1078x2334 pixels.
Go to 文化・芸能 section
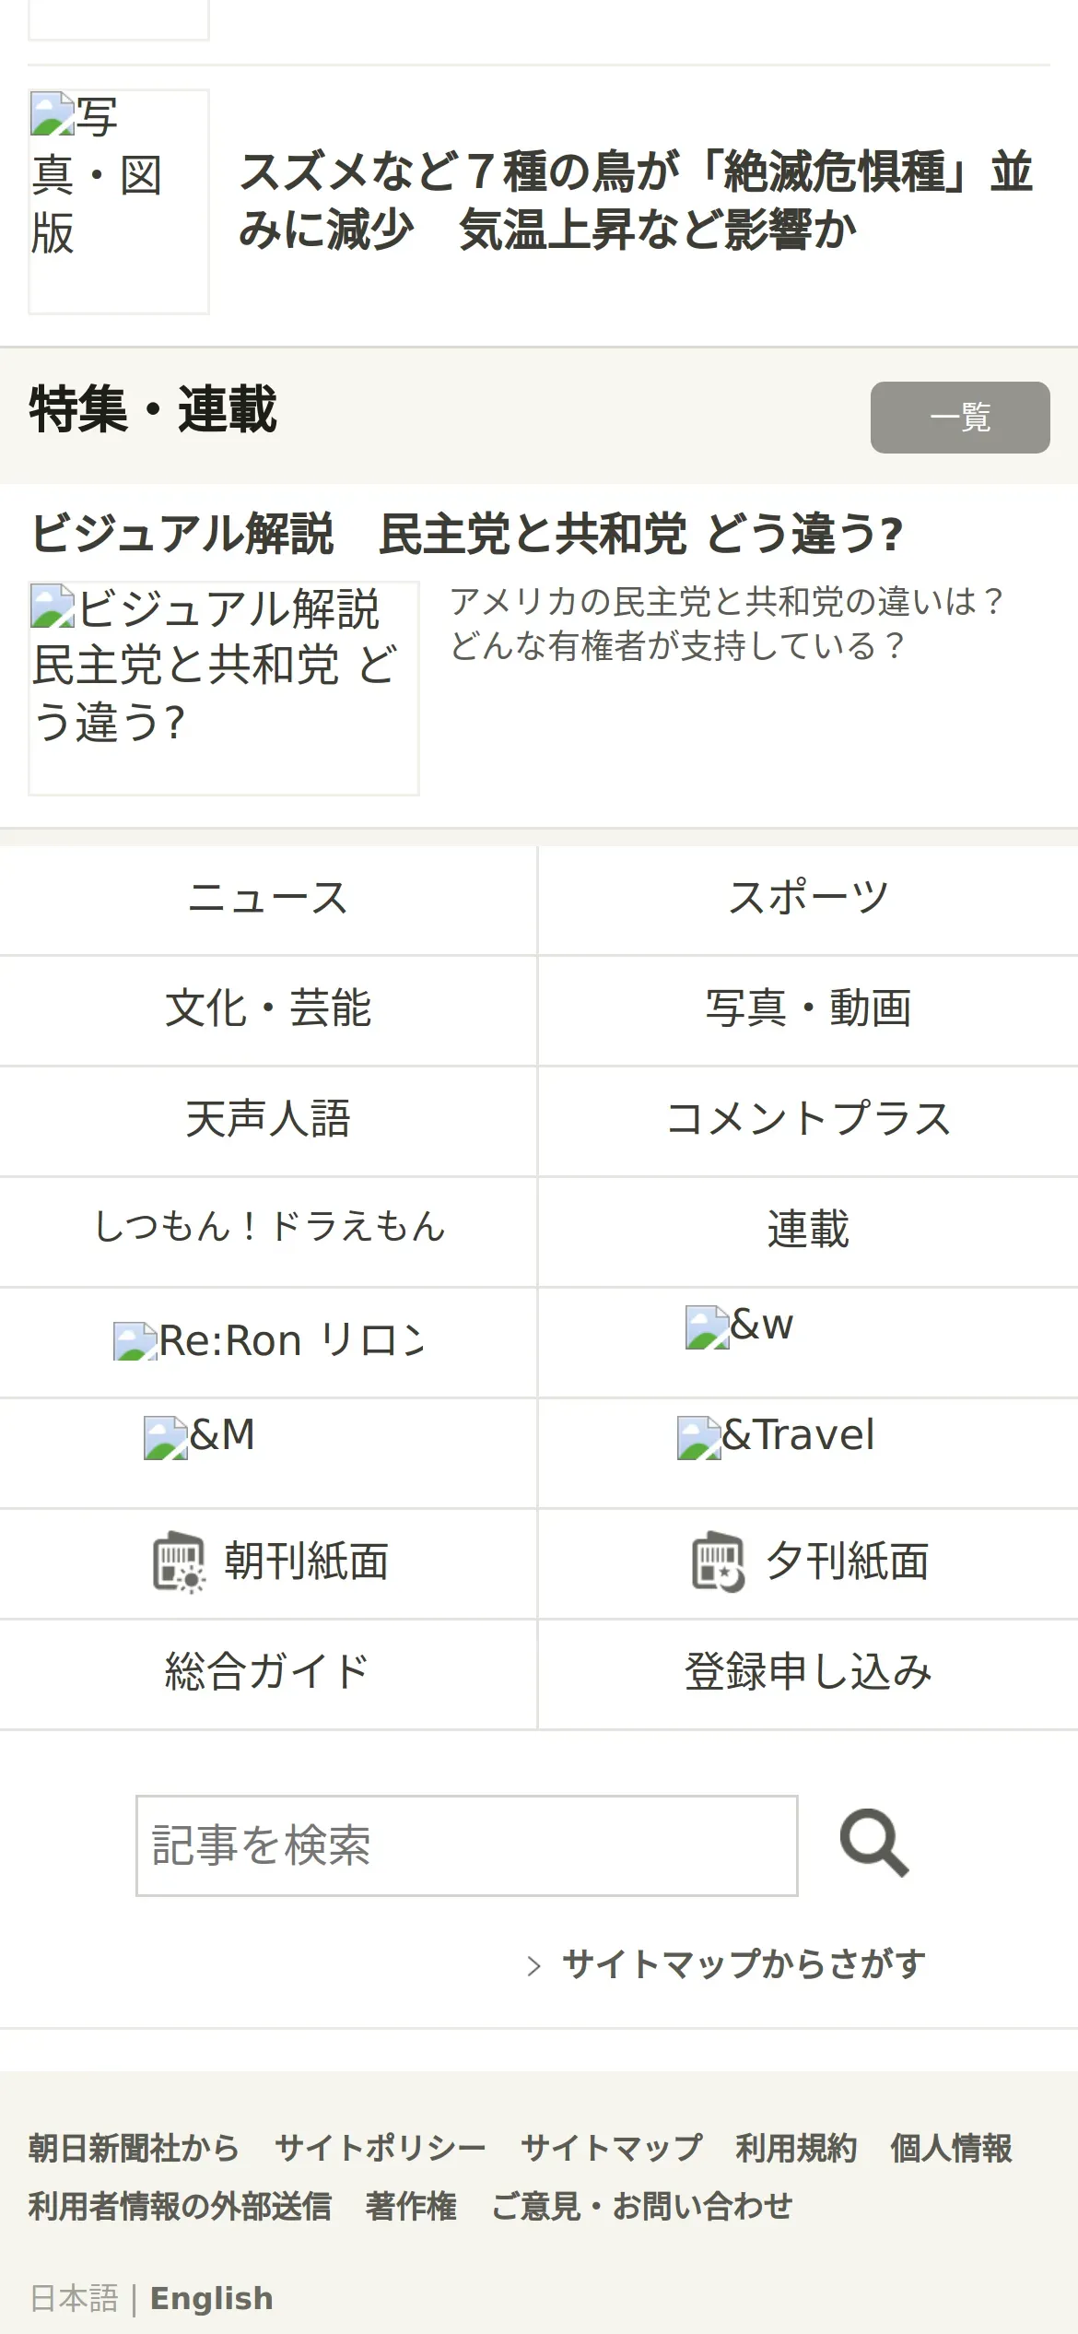coord(268,1010)
